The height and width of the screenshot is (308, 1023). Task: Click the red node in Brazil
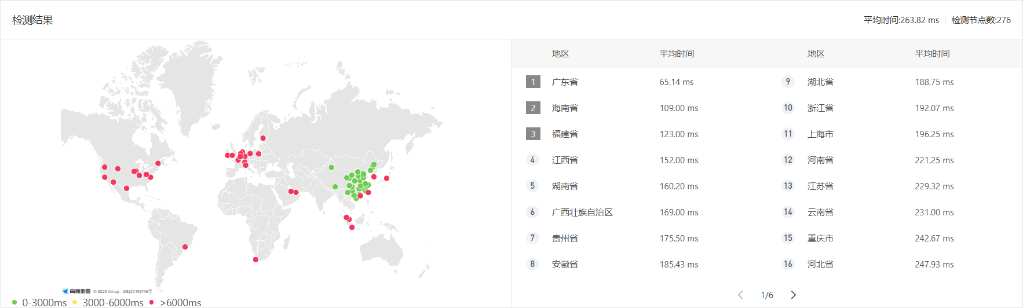click(x=185, y=247)
